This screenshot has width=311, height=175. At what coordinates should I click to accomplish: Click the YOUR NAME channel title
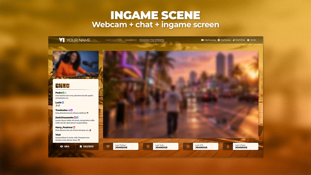79,40
